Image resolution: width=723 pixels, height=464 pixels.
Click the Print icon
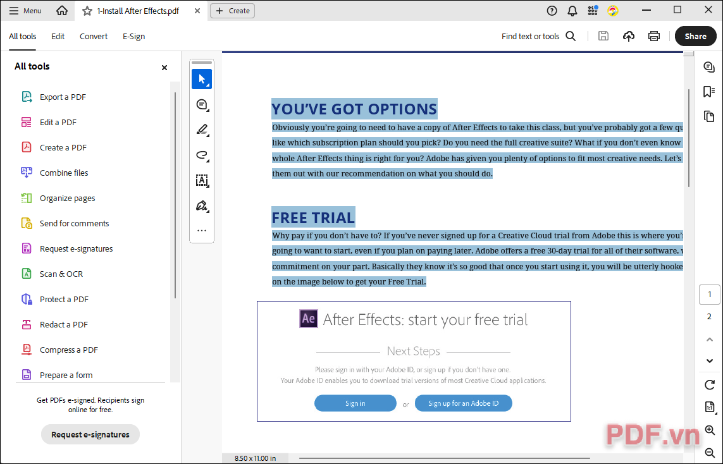pos(654,36)
